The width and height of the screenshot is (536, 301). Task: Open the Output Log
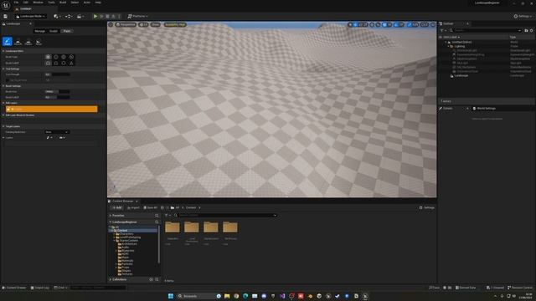pyautogui.click(x=39, y=288)
